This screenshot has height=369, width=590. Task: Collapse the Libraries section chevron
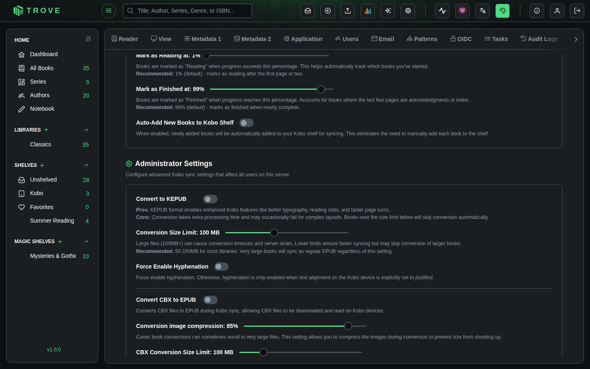pos(86,130)
